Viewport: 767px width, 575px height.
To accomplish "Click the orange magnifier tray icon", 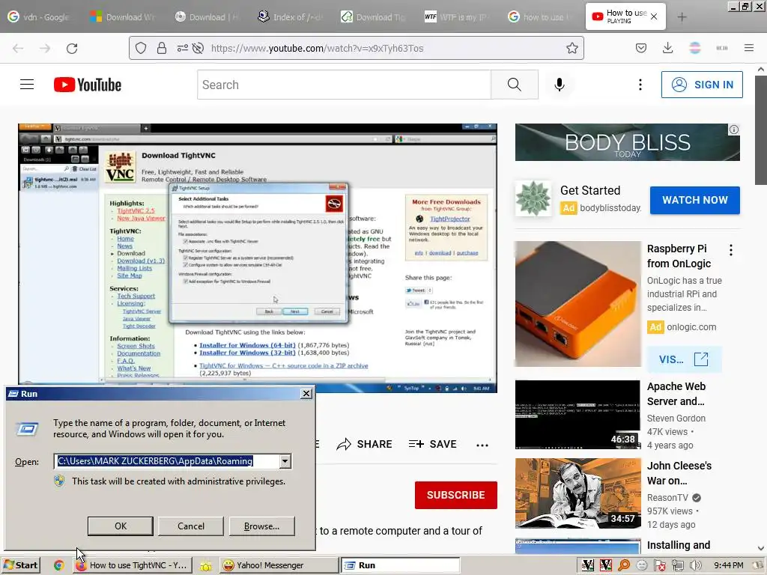I will point(624,565).
